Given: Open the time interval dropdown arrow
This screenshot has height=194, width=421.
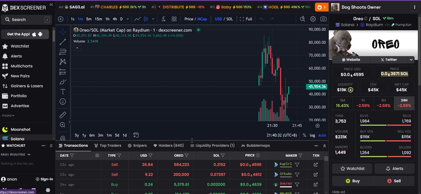Looking at the screenshot, I should (x=127, y=19).
